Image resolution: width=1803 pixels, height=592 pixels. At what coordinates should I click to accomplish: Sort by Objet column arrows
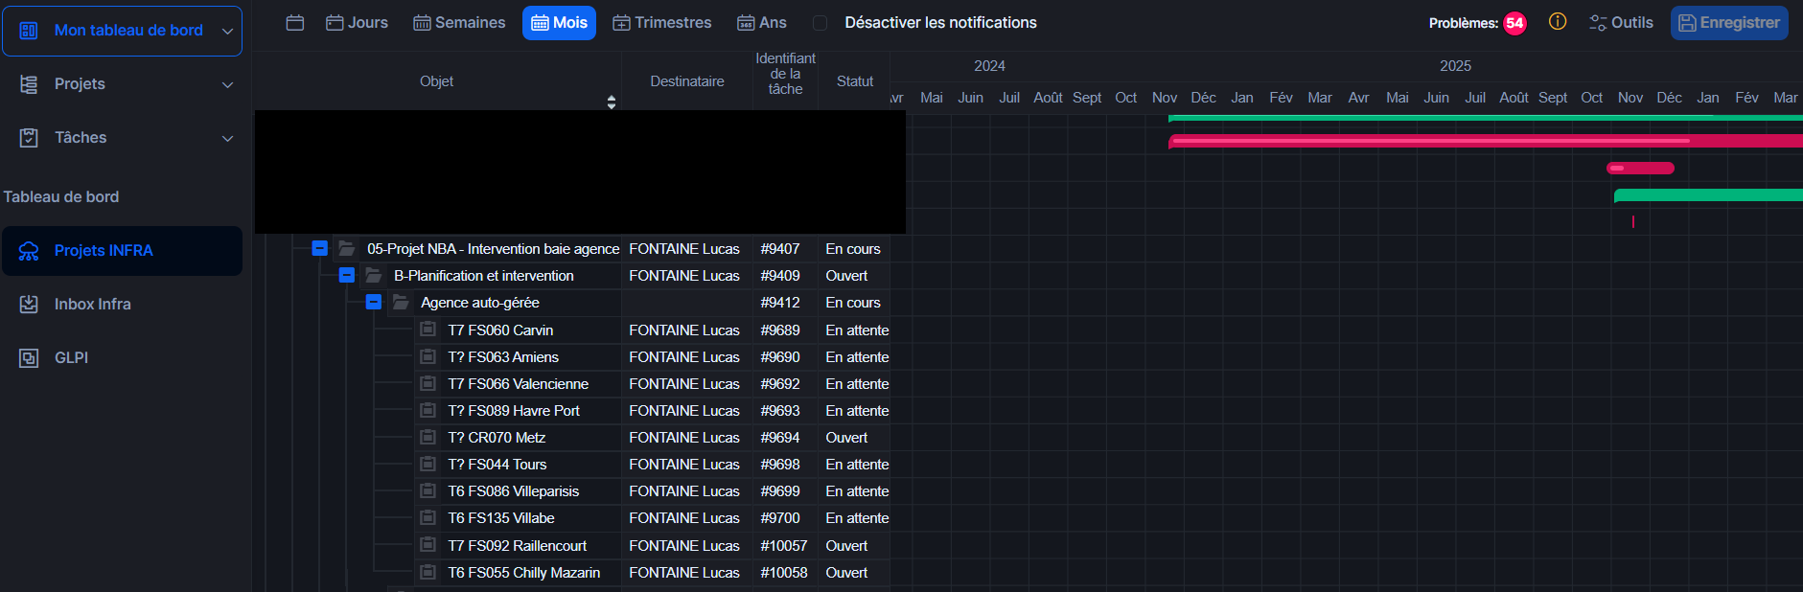pos(612,102)
